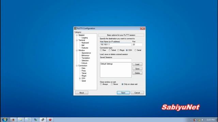Viewport: 218px width, 122px height.
Task: Open the SSH category in the tree
Action: (x=83, y=78)
